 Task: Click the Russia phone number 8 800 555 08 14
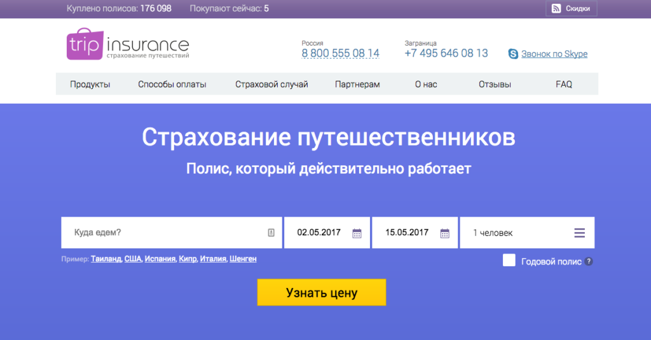340,53
